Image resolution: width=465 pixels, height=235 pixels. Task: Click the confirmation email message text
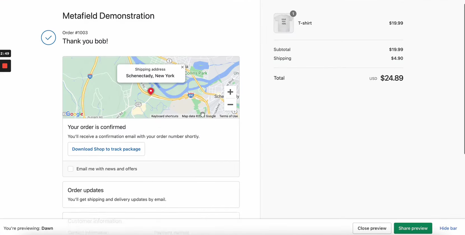click(133, 136)
